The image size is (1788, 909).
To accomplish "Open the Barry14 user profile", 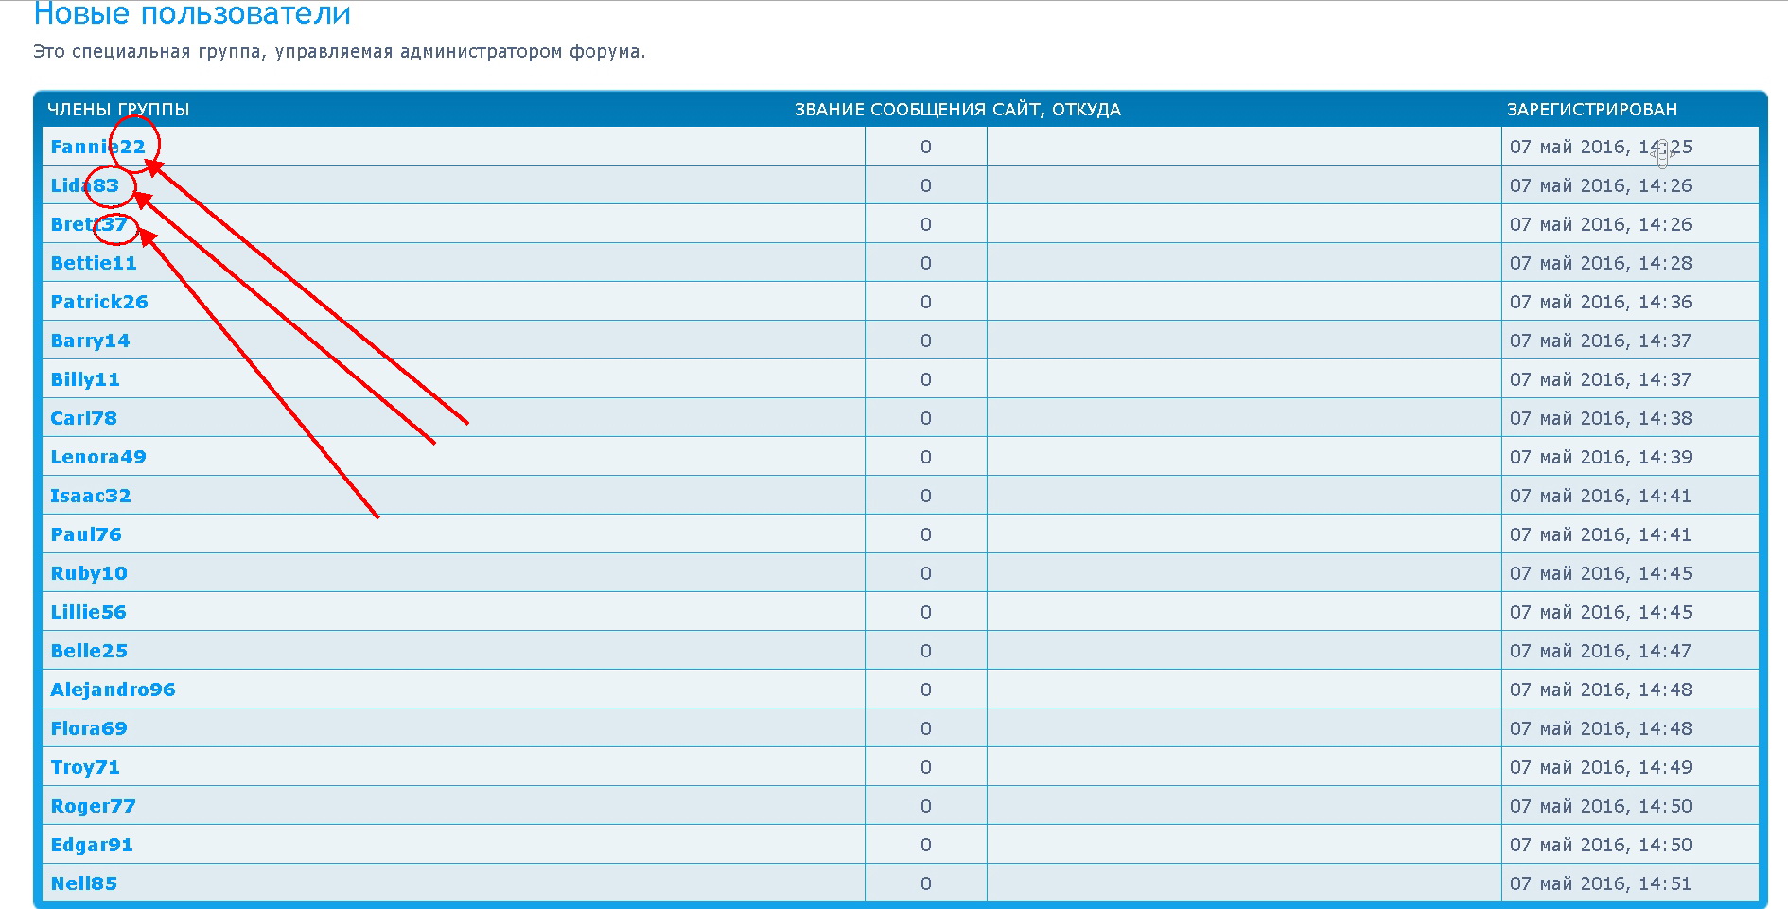I will 90,341.
